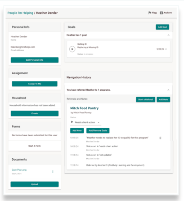Click the Archive icon in header
184x201 pixels.
tap(161, 13)
